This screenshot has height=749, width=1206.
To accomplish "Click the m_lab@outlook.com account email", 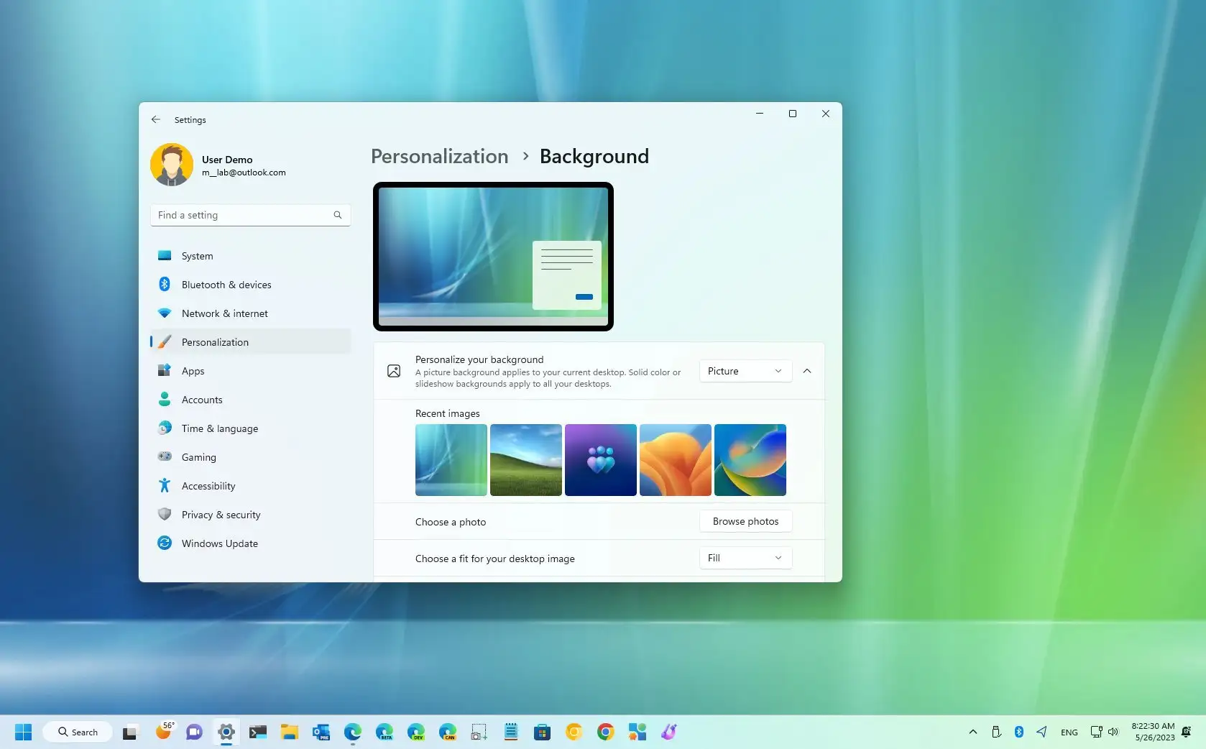I will pos(244,173).
